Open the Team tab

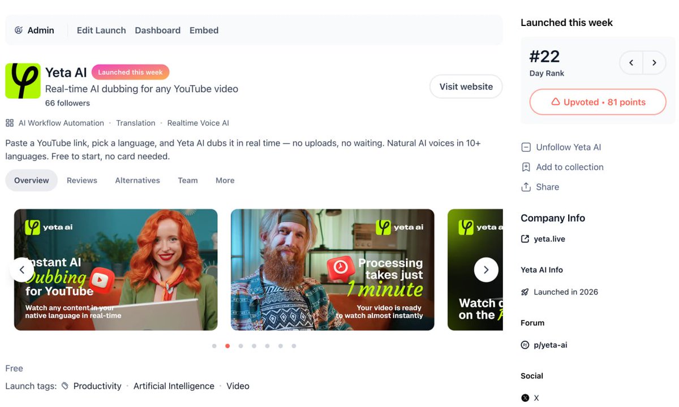tap(188, 180)
